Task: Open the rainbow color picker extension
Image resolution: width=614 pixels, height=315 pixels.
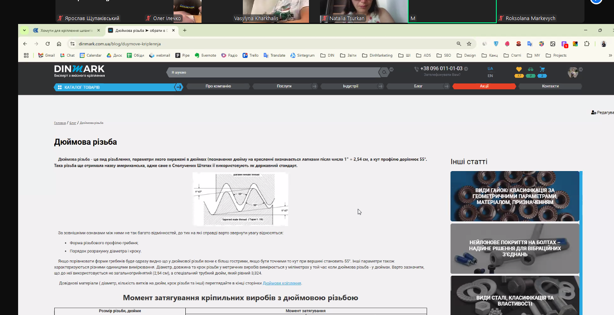Action: 575,44
